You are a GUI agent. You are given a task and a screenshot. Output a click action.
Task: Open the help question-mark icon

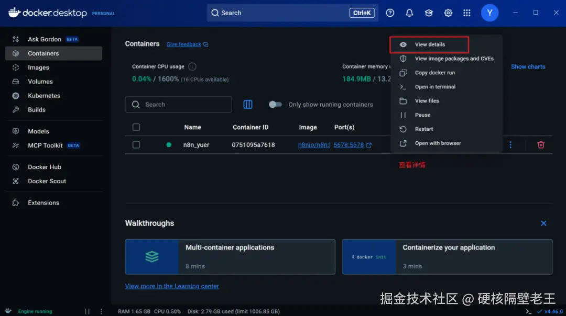click(x=390, y=13)
